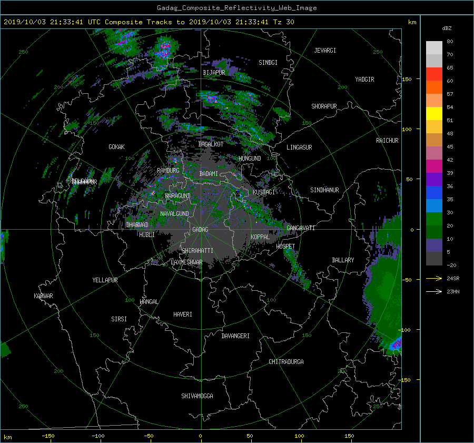This screenshot has height=443, width=474.
Task: Click the UTC Composite Tracks timestamp header
Action: coord(149,22)
